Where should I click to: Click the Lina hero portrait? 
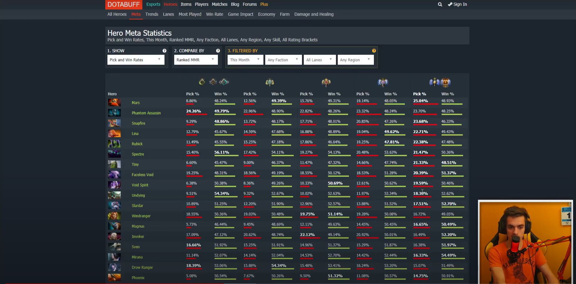pos(114,133)
